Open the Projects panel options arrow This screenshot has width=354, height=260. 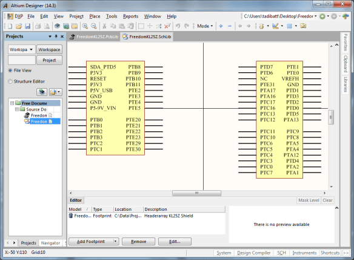coord(50,36)
